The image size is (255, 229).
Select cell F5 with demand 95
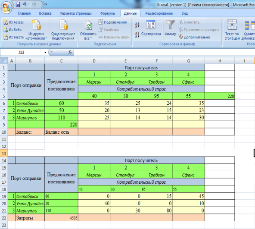(157, 96)
